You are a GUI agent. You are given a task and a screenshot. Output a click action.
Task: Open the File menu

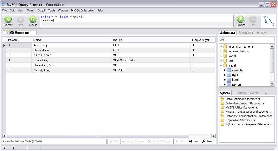coord(4,10)
